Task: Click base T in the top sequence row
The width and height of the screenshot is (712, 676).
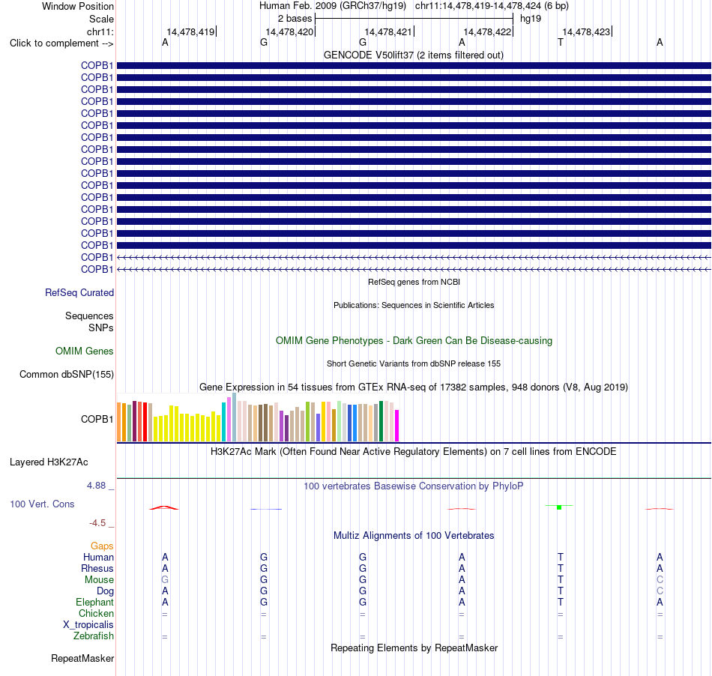Action: point(561,42)
